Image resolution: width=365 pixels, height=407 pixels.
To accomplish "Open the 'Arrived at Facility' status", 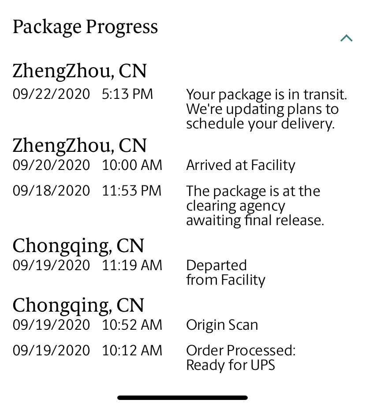I will [x=241, y=166].
